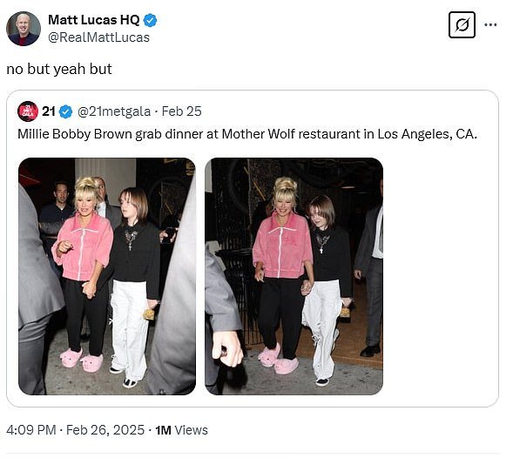Click the 21metgala red profile avatar

[x=28, y=111]
